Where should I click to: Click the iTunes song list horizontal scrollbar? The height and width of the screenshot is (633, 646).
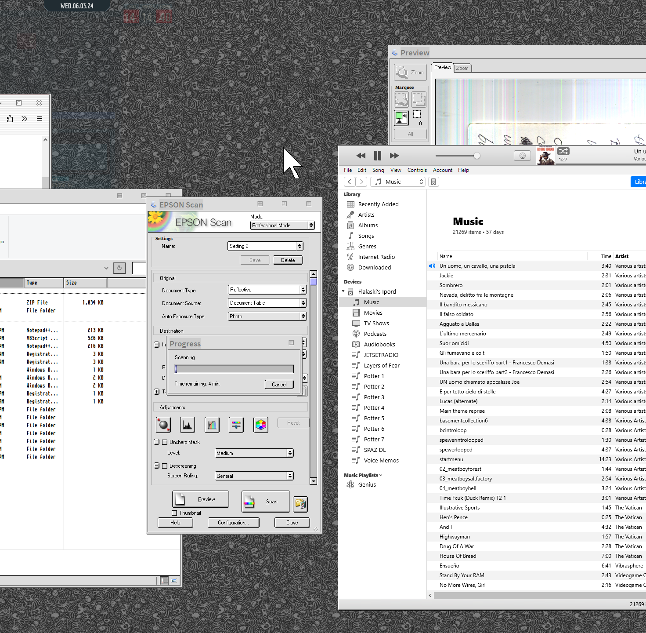point(539,595)
